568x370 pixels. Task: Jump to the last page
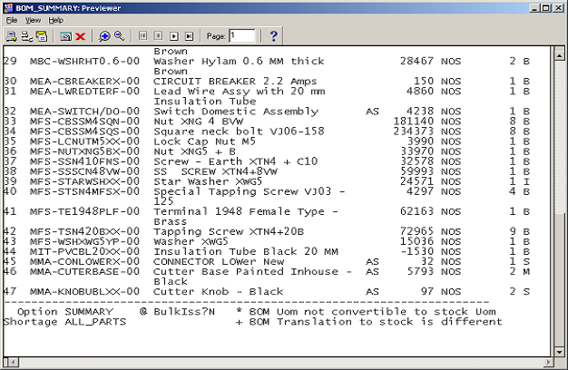pos(189,36)
